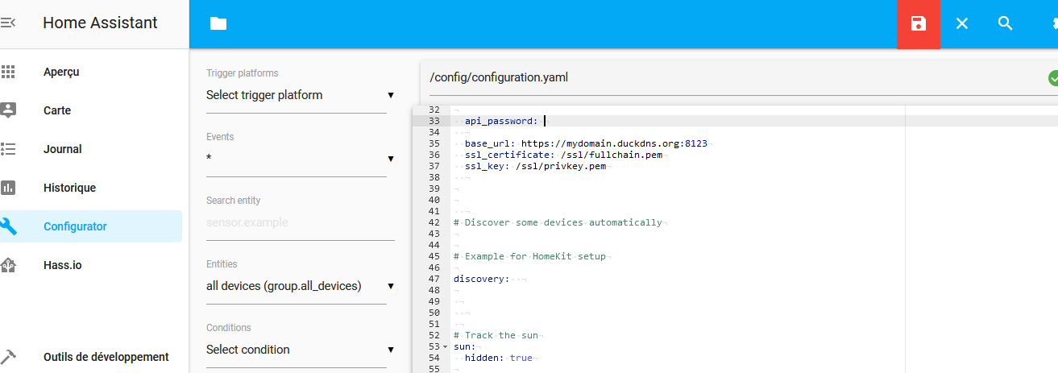Open the Entities all devices dropdown
Image resolution: width=1058 pixels, height=373 pixels.
[300, 286]
